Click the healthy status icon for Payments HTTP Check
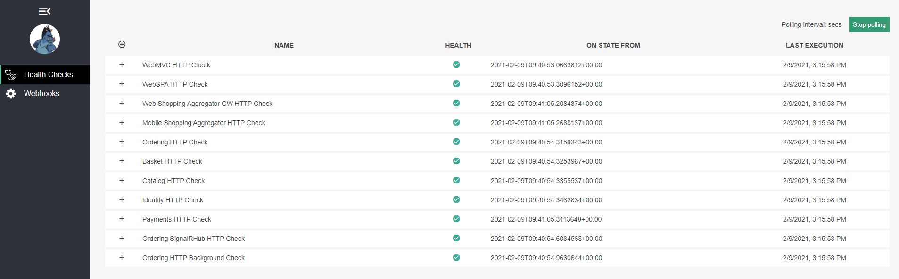Screen dimensions: 899x279 click(456, 219)
